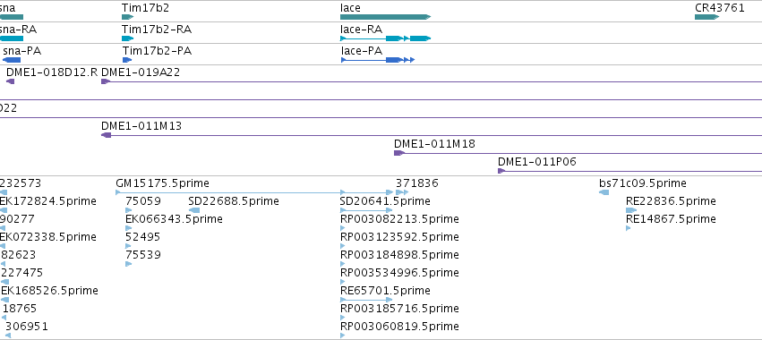The height and width of the screenshot is (340, 762).
Task: Click the GM15175.5prime EST label
Action: 162,183
